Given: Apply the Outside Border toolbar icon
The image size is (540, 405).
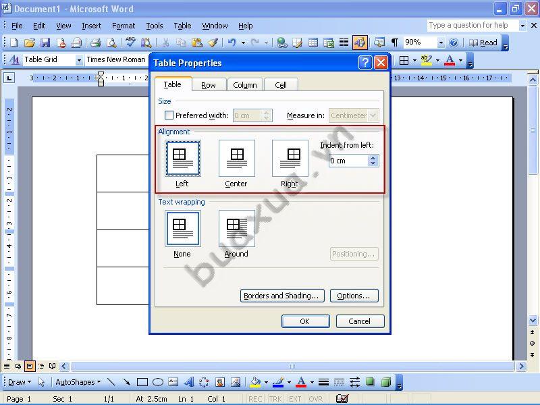Looking at the screenshot, I should coord(404,60).
